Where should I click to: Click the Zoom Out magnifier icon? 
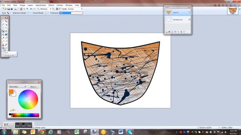pos(38,9)
